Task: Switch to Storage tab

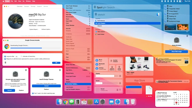Action: [33, 6]
